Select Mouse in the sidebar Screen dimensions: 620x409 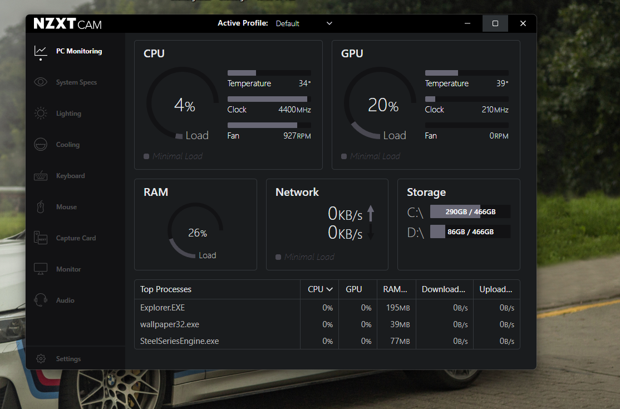(x=66, y=206)
